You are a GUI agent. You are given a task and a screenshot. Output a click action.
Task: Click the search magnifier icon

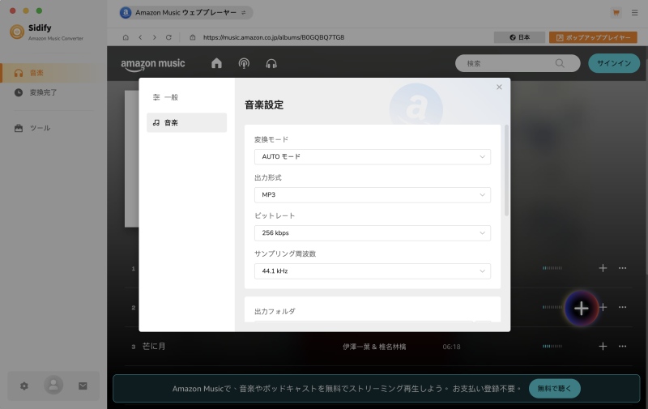pyautogui.click(x=560, y=63)
